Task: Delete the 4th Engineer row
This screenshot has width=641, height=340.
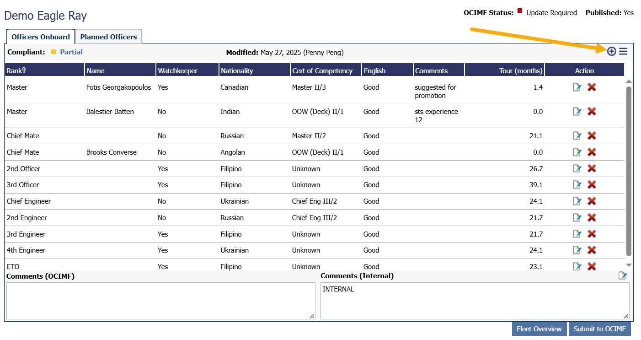Action: click(592, 250)
